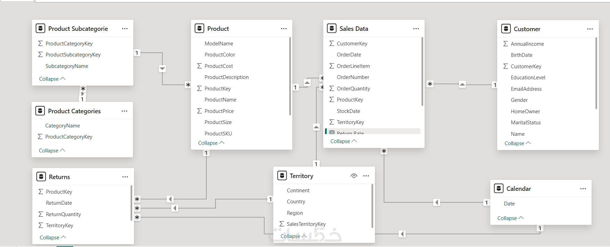Click the Product table vertical scrollbar
Viewport: 610px width, 247px height.
click(x=290, y=76)
